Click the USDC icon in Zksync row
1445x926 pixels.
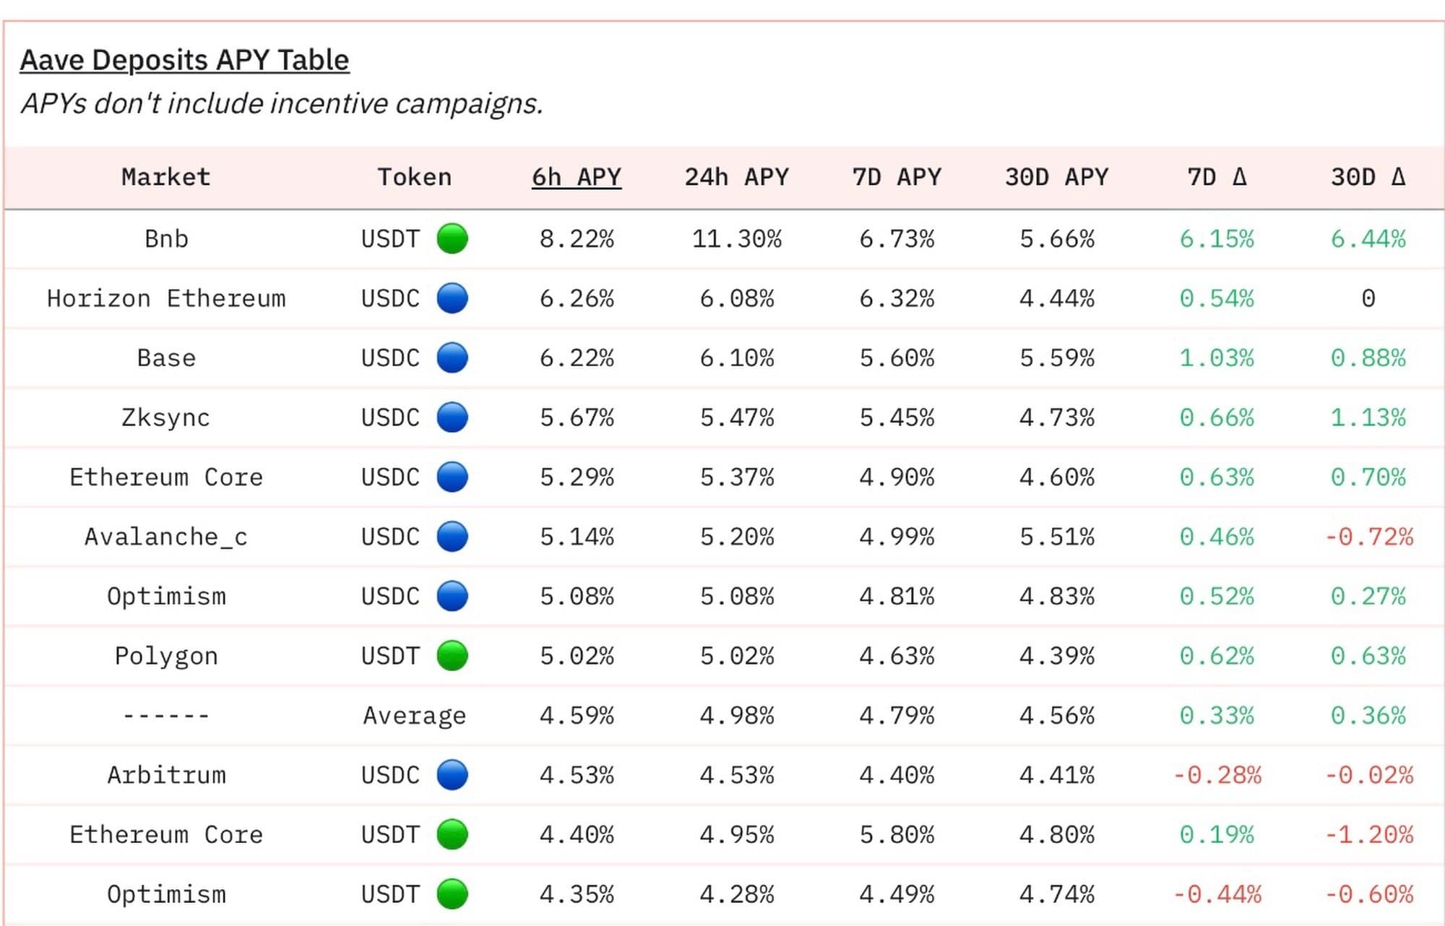452,417
